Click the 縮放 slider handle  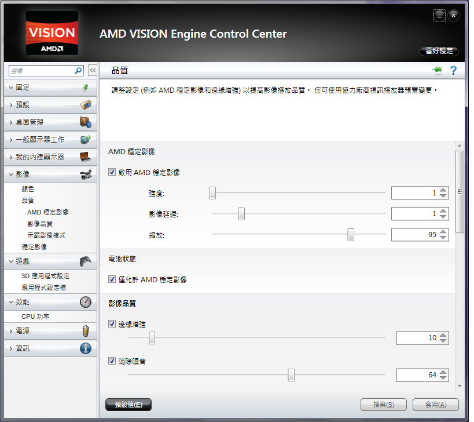pos(351,235)
